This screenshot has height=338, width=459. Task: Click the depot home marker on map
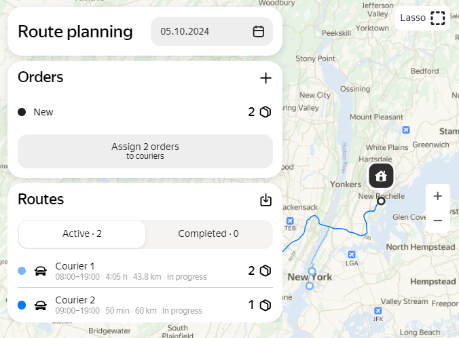click(381, 176)
